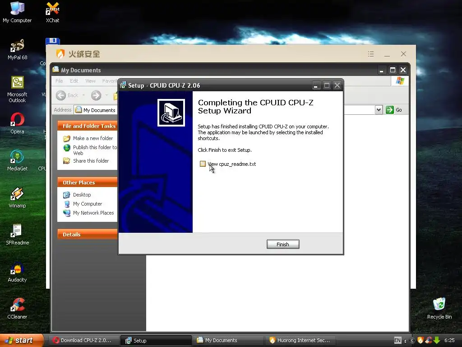Open the Recycle Bin
This screenshot has width=462, height=347.
pos(439,309)
